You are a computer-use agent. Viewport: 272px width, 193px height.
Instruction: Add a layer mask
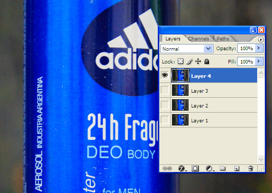click(x=195, y=168)
